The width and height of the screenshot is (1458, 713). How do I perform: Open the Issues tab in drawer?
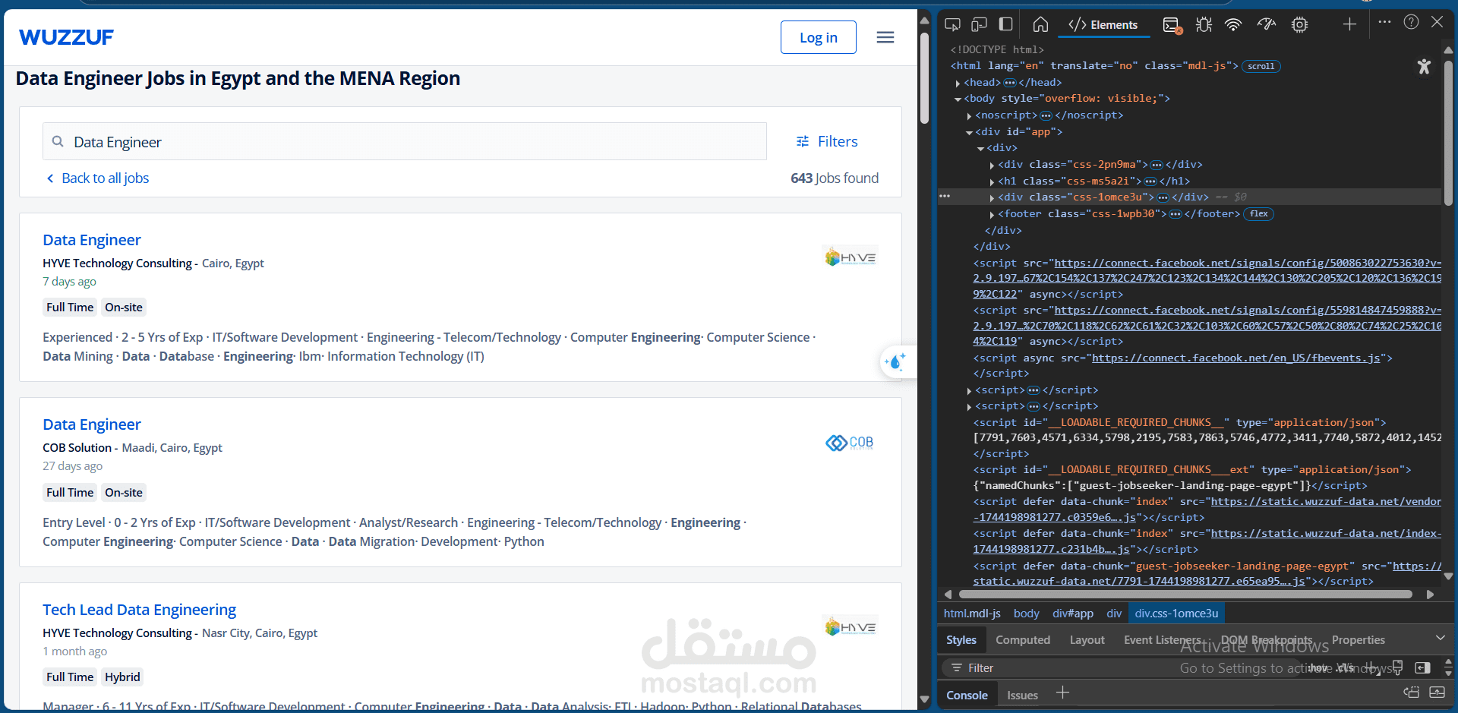pyautogui.click(x=1021, y=694)
